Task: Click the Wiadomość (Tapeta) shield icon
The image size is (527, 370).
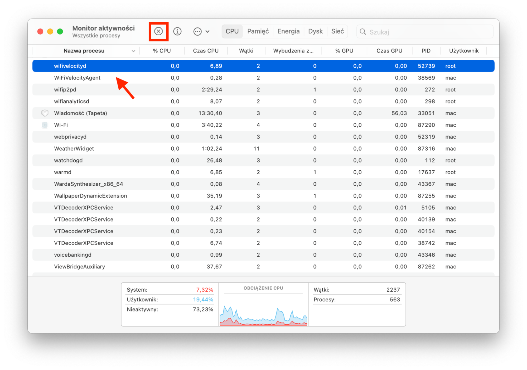Action: click(45, 113)
